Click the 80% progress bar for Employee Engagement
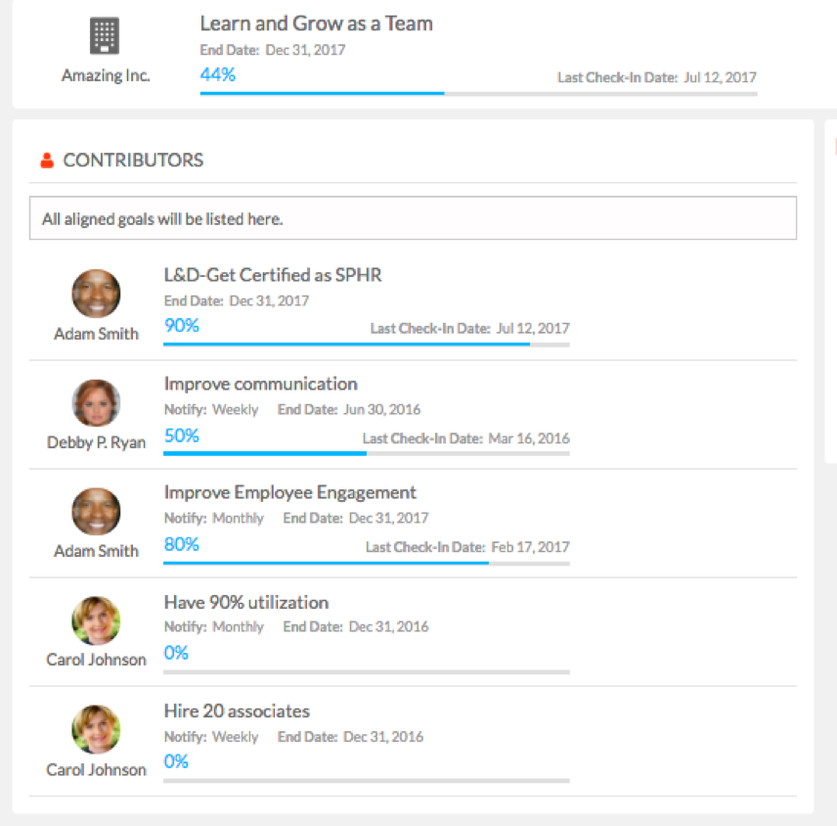The image size is (837, 826). click(x=367, y=563)
